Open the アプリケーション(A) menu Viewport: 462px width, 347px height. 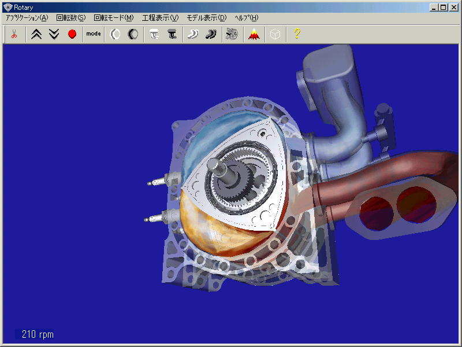point(27,18)
